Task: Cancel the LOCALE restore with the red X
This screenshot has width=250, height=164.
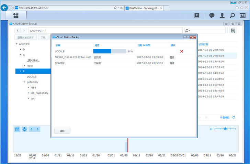Action: [x=182, y=51]
